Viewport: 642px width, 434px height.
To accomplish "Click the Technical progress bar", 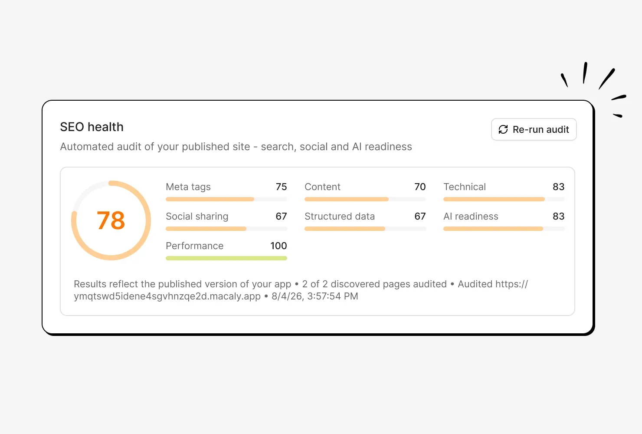I will point(504,199).
